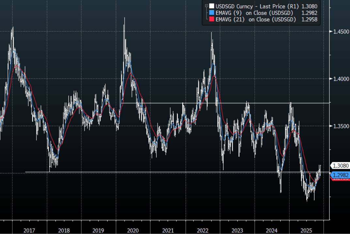Click the 2024 label on time axis
This screenshot has width=350, height=234.
coord(272,230)
